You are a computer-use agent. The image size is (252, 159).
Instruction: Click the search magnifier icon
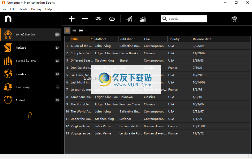164,19
